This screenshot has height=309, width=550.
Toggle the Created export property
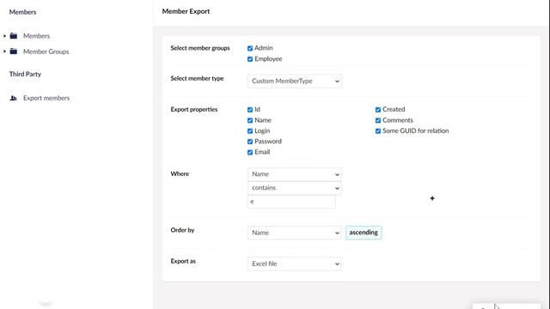point(378,110)
